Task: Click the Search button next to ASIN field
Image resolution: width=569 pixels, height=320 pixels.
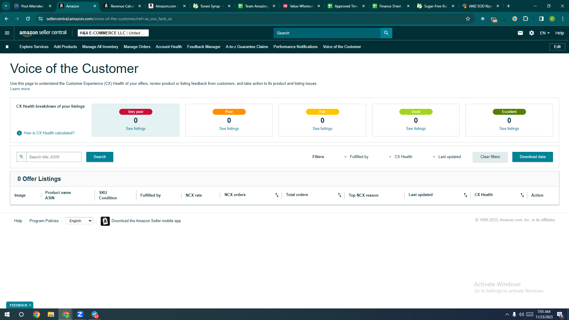Action: point(100,157)
